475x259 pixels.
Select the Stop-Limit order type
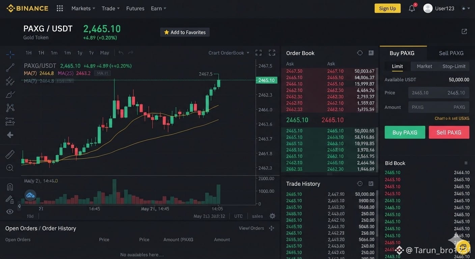454,66
